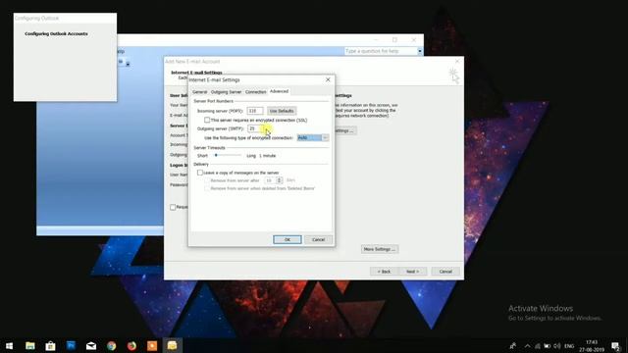Check battery status in system tray
The height and width of the screenshot is (353, 628).
tap(548, 346)
